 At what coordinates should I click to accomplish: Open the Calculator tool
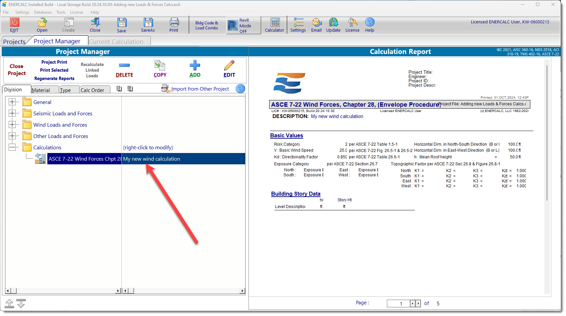274,25
